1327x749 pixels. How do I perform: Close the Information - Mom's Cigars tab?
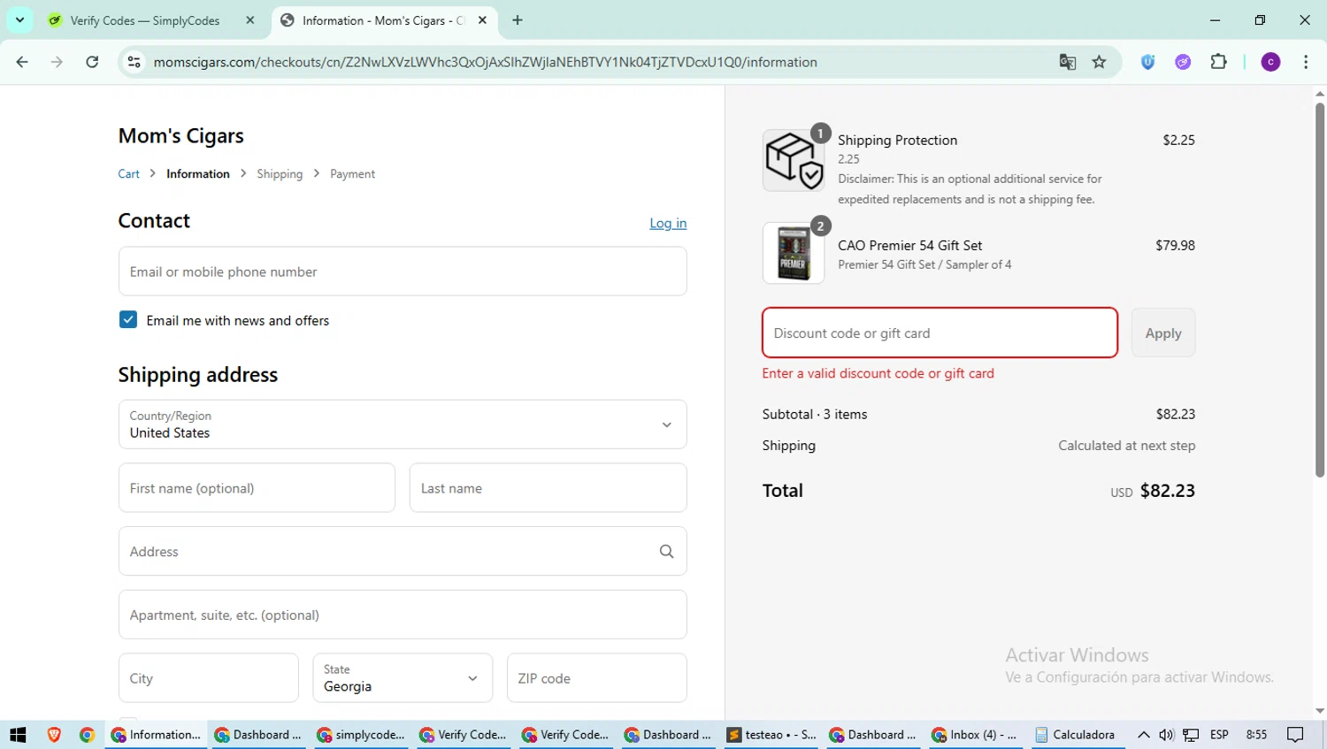[x=482, y=20]
